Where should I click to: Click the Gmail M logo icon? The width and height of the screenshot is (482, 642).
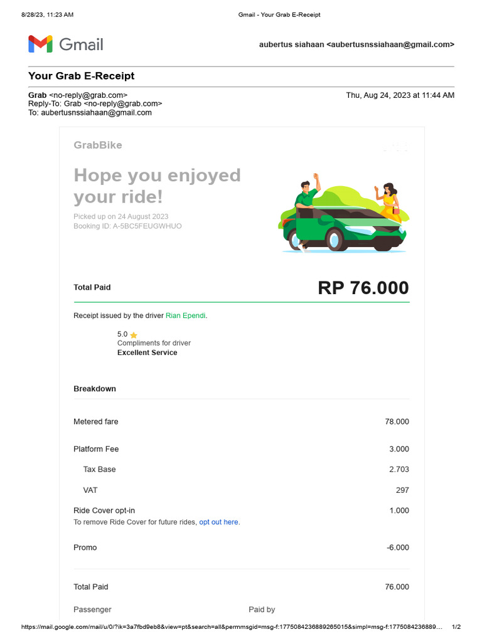click(x=40, y=44)
